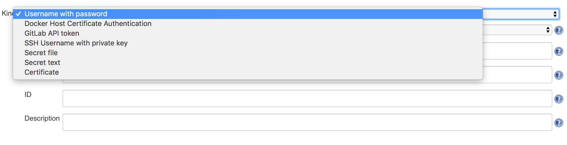Pick Certificate from the Kind list
The width and height of the screenshot is (567, 145).
pos(42,72)
